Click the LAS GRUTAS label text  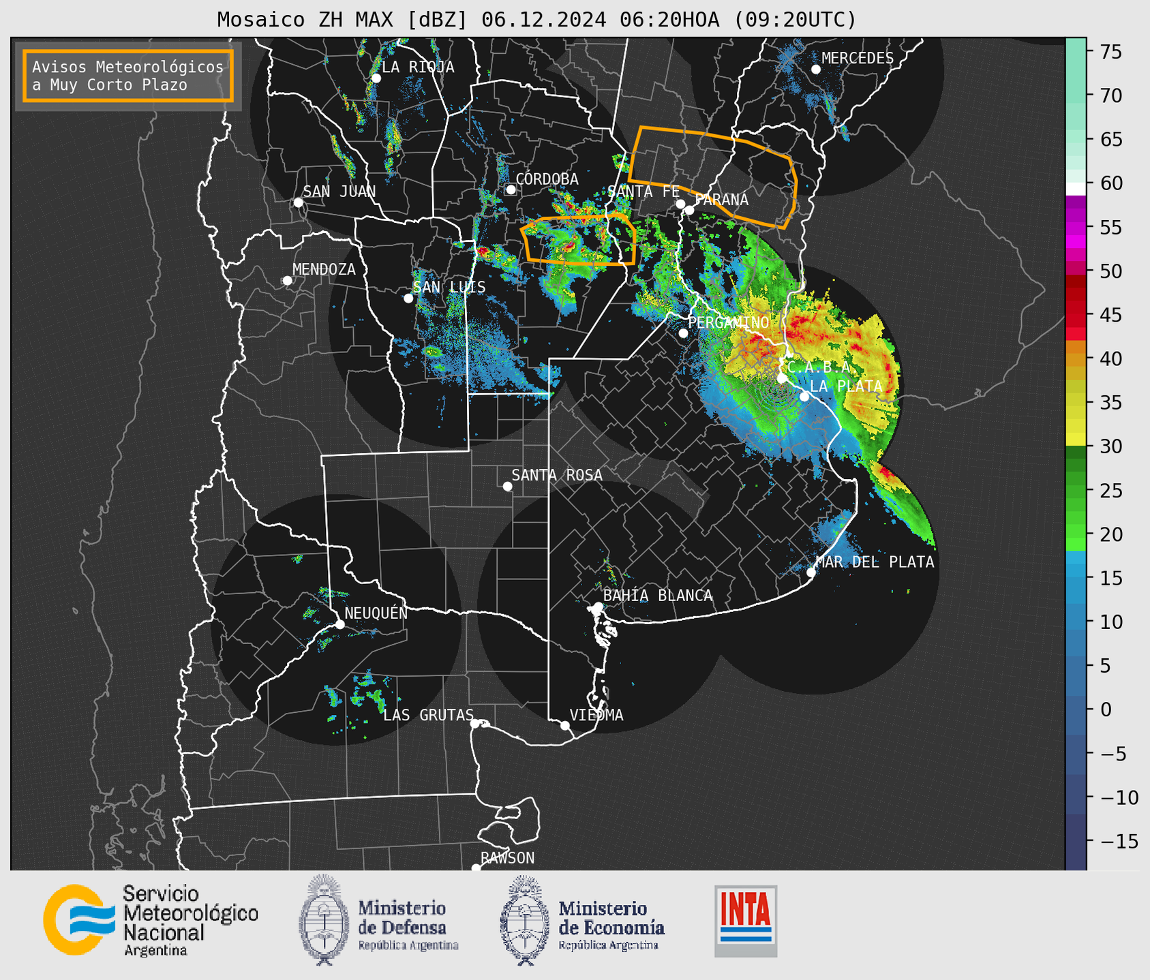tap(428, 715)
